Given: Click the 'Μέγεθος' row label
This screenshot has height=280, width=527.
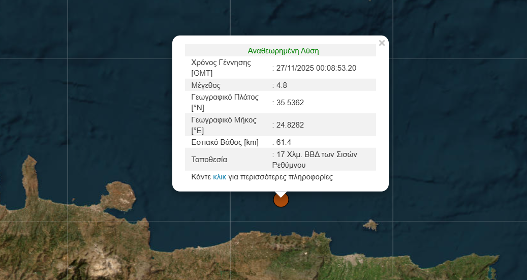Looking at the screenshot, I should pos(206,85).
